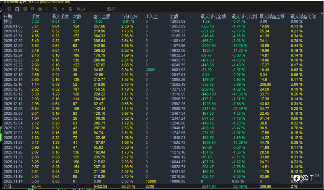Sort by the 余额 column header
Viewport: 324px width, 190px height.
click(174, 17)
